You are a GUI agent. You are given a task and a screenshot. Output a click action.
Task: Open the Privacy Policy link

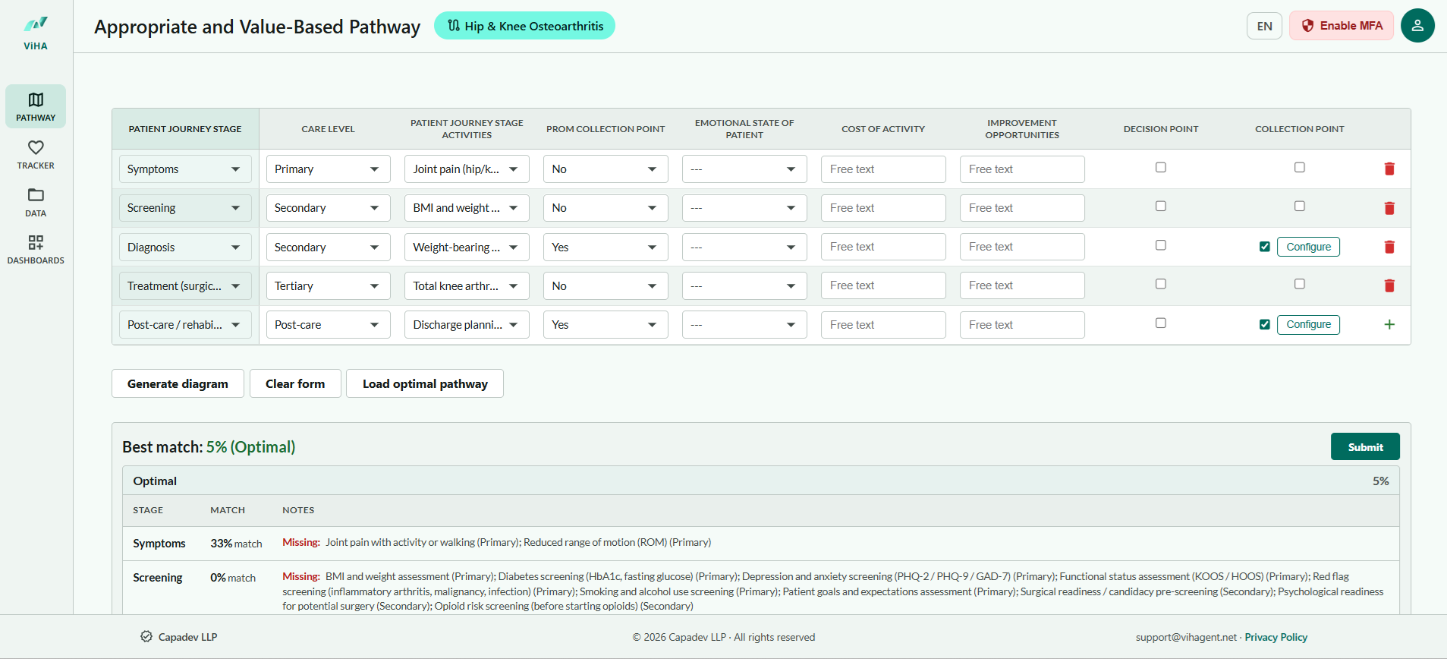point(1276,637)
